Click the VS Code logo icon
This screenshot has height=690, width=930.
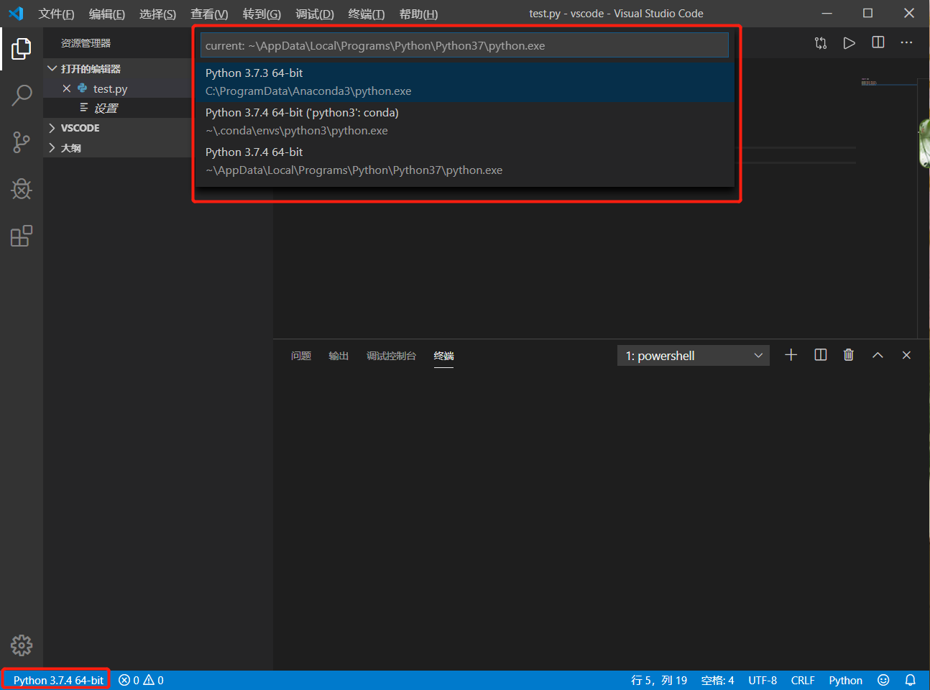16,14
